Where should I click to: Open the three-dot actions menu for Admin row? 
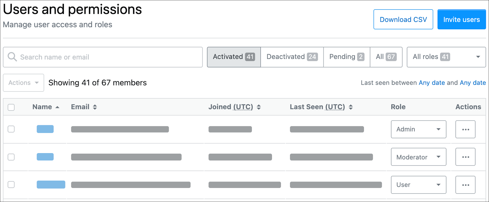[x=465, y=129]
